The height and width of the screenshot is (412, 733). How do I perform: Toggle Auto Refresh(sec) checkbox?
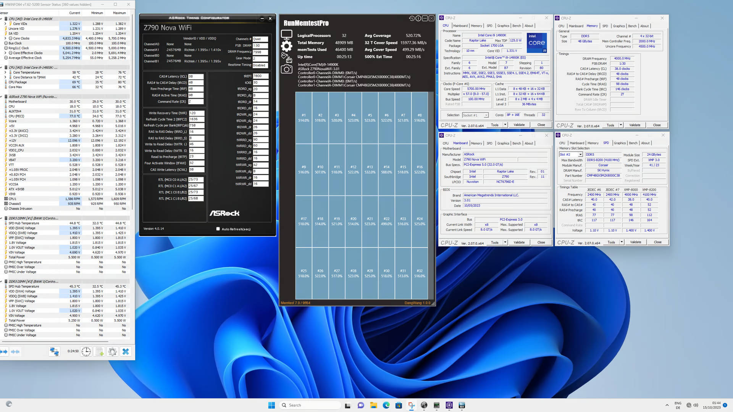pyautogui.click(x=218, y=229)
